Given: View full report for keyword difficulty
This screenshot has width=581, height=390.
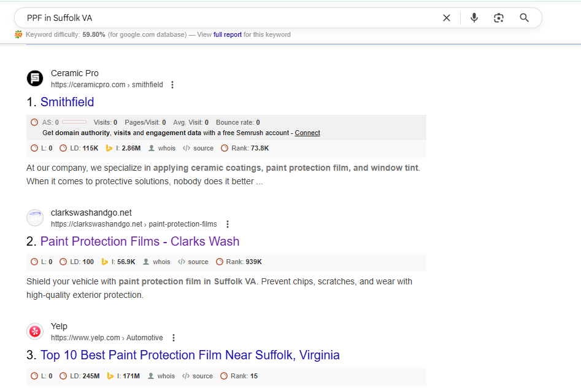Looking at the screenshot, I should (228, 35).
